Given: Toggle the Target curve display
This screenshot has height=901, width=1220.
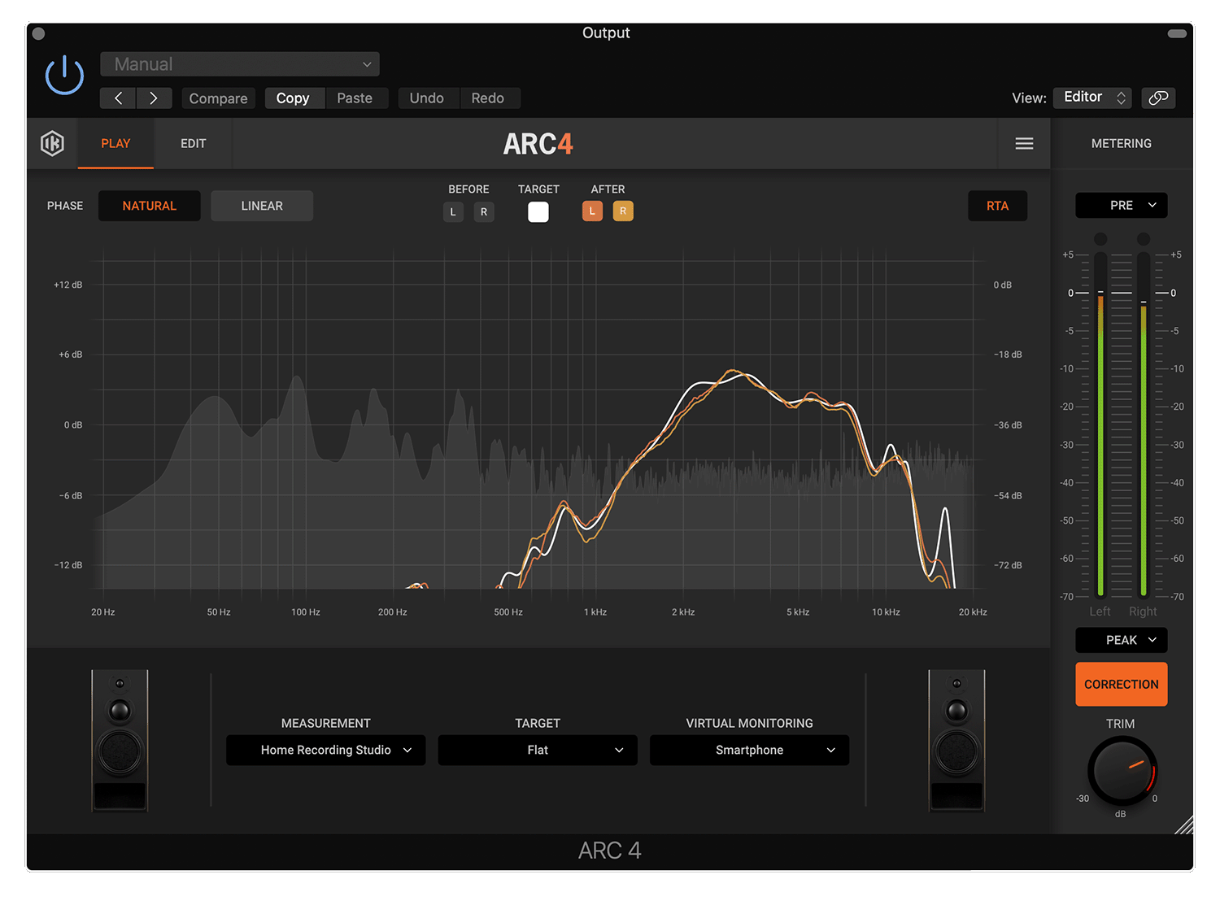Looking at the screenshot, I should (538, 212).
